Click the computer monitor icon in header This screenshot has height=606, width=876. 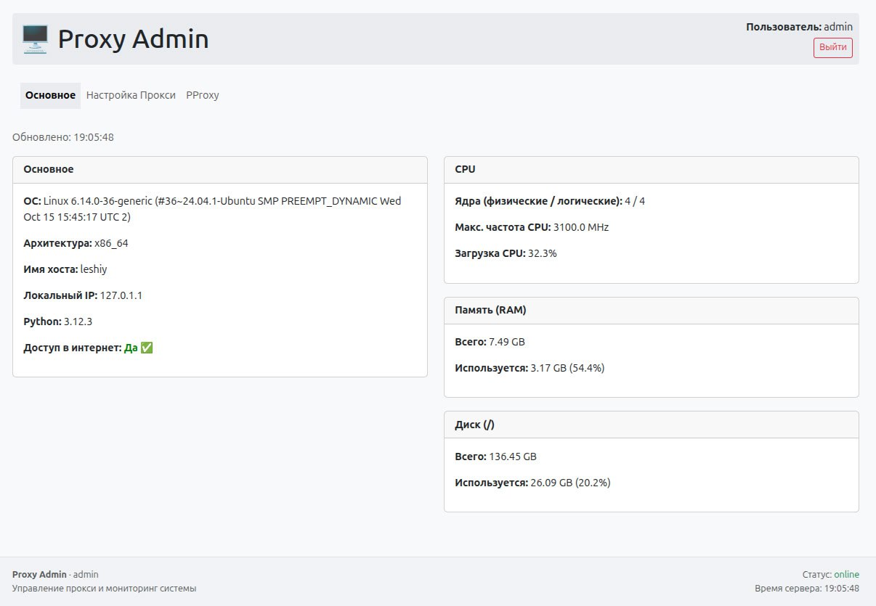point(35,39)
